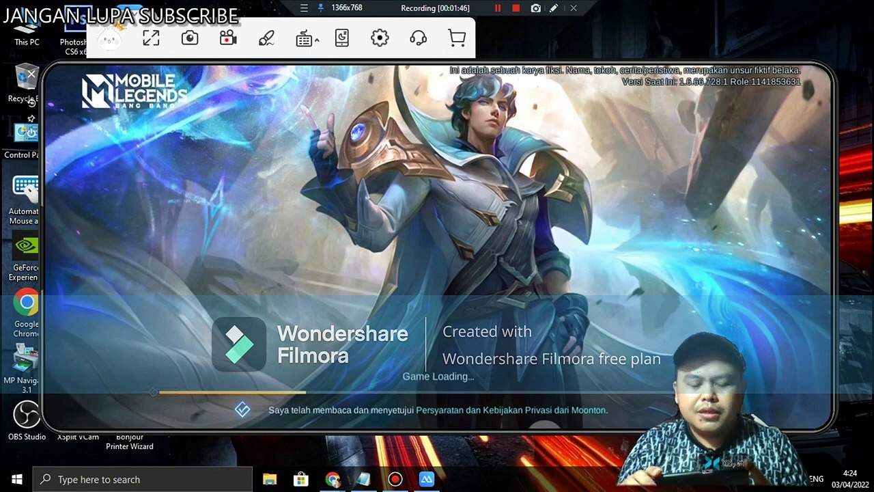Image resolution: width=874 pixels, height=492 pixels.
Task: Open the OBS Studio desktop shortcut
Action: pyautogui.click(x=27, y=420)
